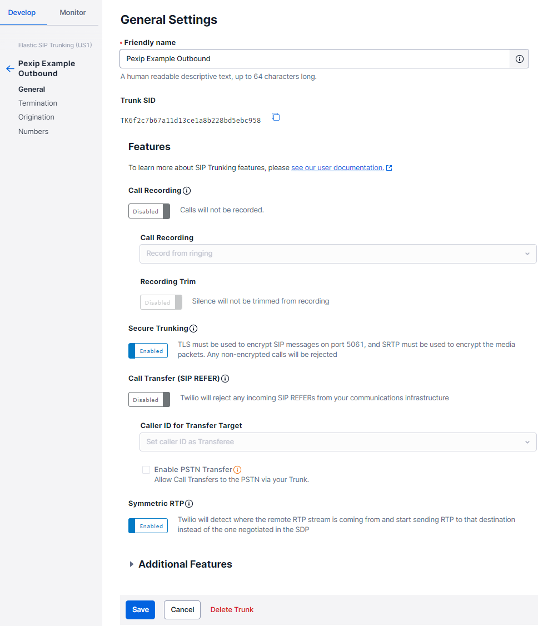Screen dimensions: 538x626
Task: Open the Caller ID for Transfer Target dropdown
Action: [x=338, y=442]
